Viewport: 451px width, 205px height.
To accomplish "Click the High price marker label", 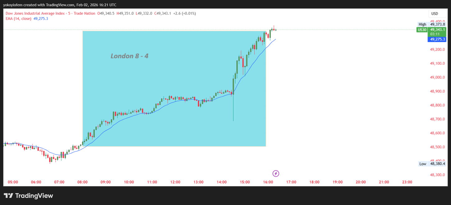I will click(422, 24).
